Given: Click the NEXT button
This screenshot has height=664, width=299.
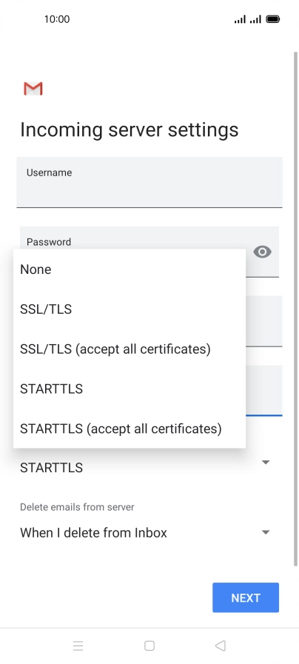Looking at the screenshot, I should pyautogui.click(x=246, y=597).
